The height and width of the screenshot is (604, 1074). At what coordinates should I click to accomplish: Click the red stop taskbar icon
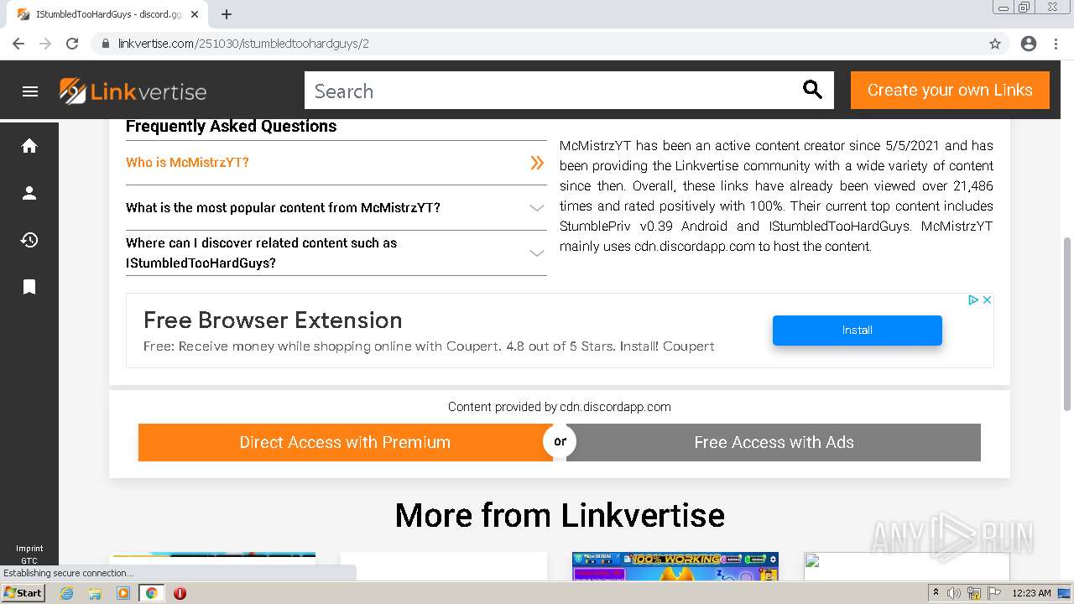[180, 593]
